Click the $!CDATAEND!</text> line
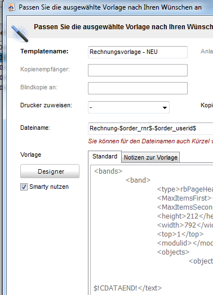213x295 pixels. (128, 288)
